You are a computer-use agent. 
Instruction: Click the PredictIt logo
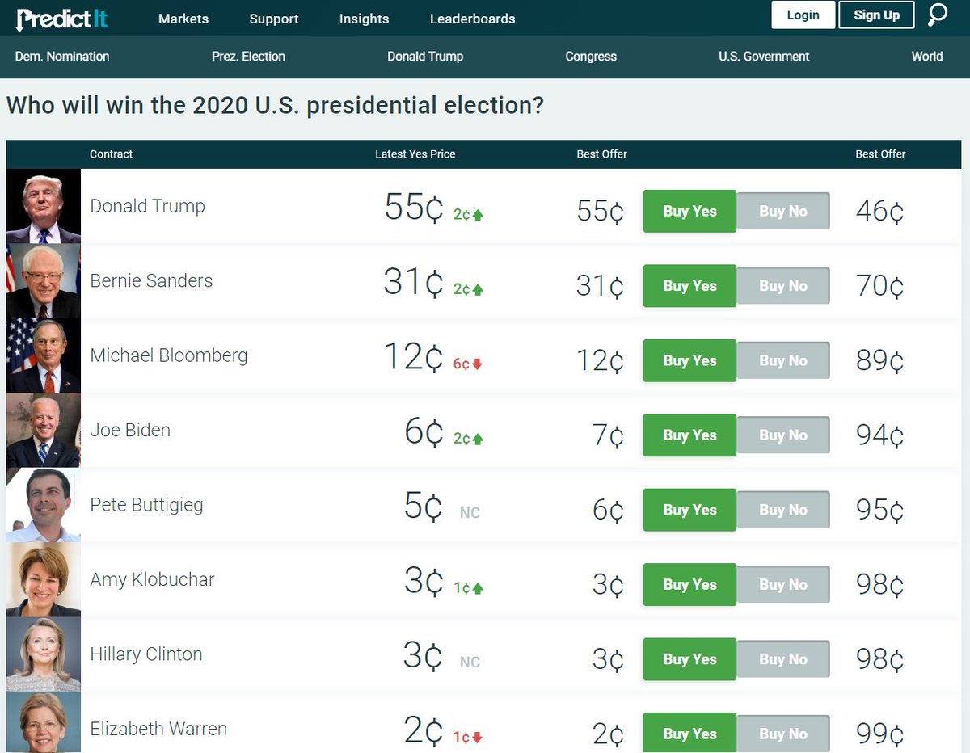tap(61, 18)
